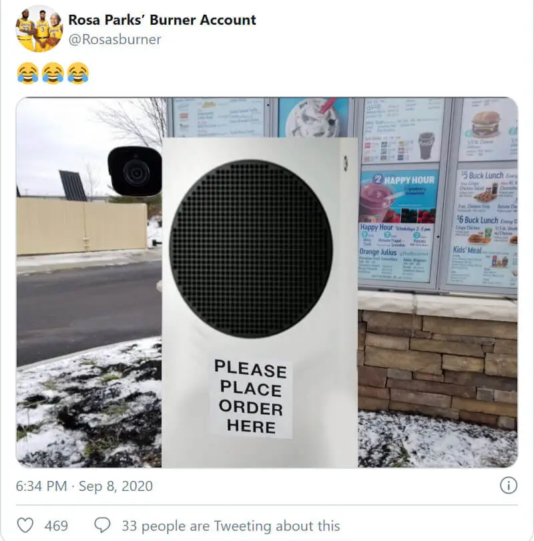Click the first laughing emoji
Viewport: 534px width, 541px height.
click(x=27, y=73)
